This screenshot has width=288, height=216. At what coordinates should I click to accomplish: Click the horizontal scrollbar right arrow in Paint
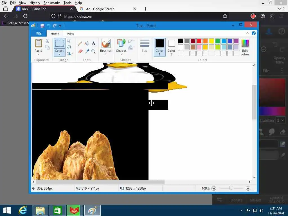[x=250, y=182]
